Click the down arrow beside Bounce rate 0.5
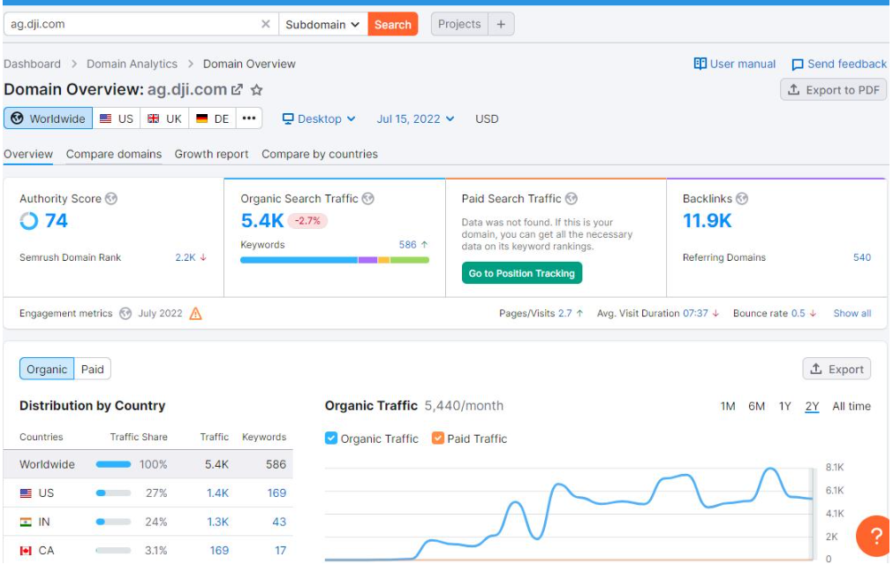893x580 pixels. pos(813,313)
